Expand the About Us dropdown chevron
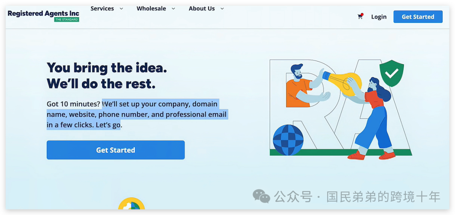Viewport: 455px width, 215px height. 222,9
